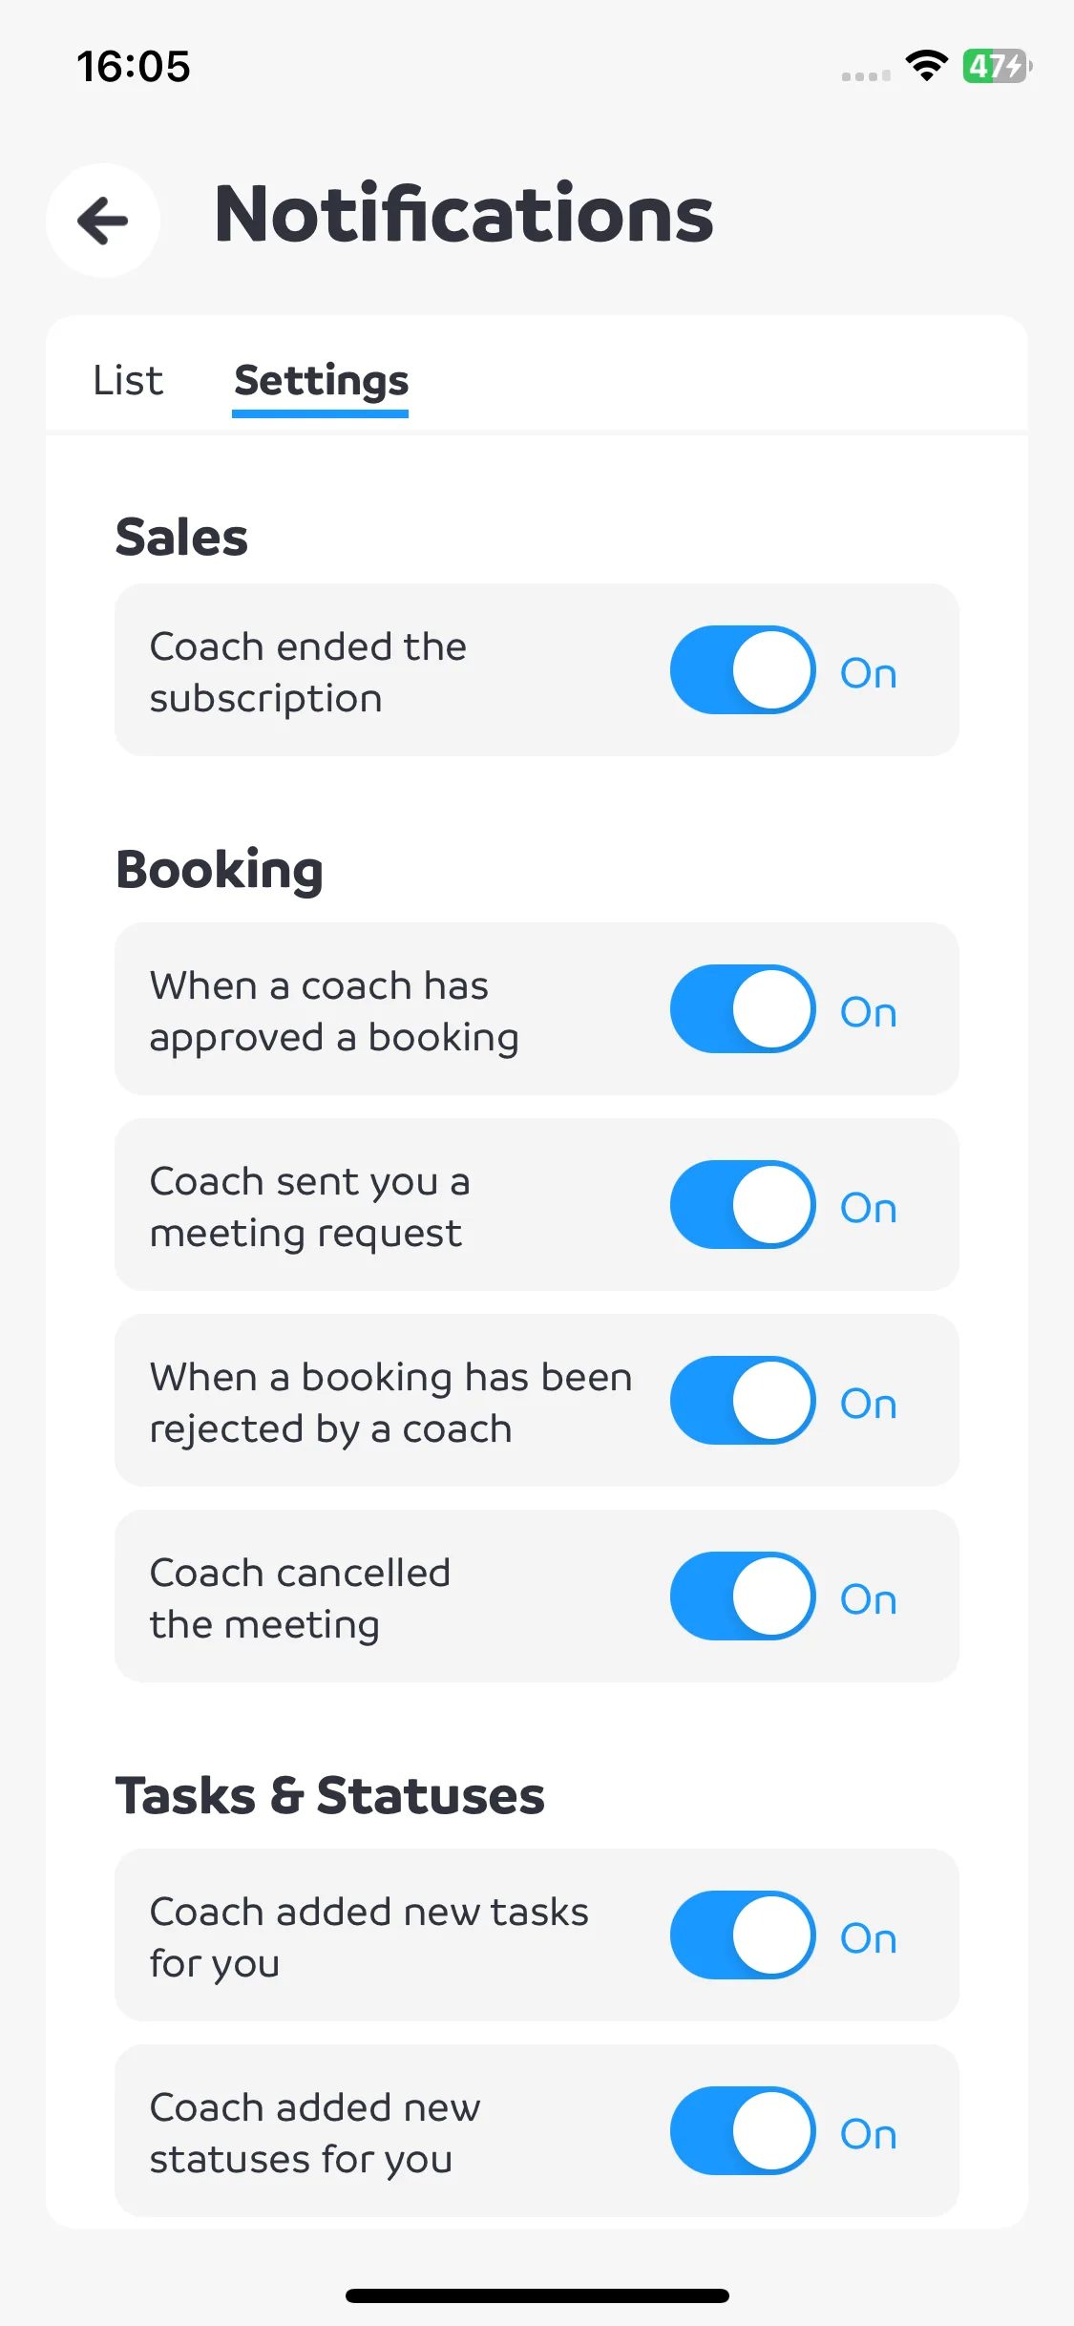This screenshot has width=1074, height=2326.
Task: Tap the On label for cancelled meeting
Action: (869, 1599)
